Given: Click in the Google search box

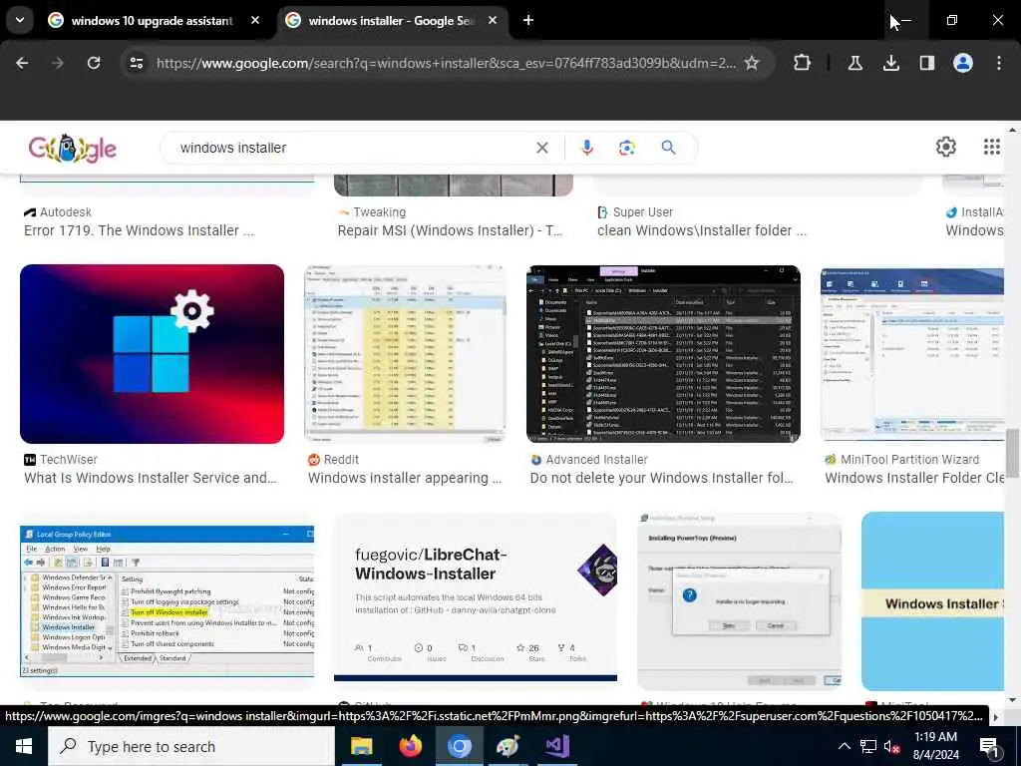Looking at the screenshot, I should pos(352,148).
